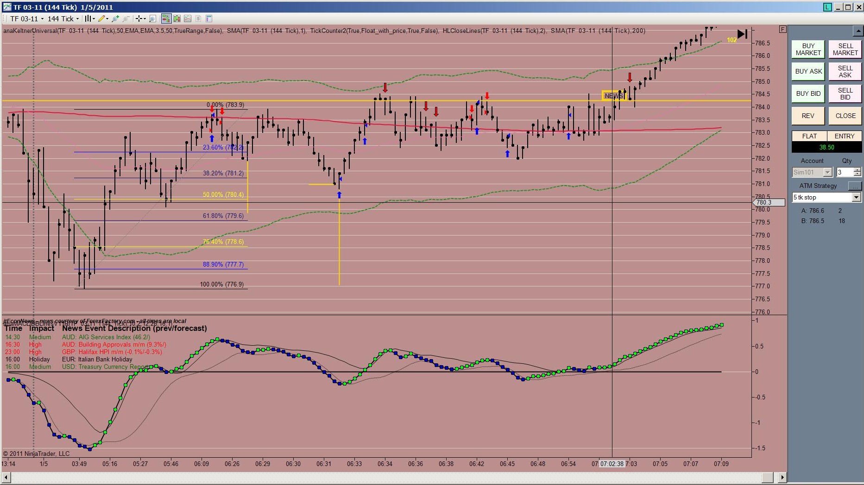Click the SELL BID button
The image size is (864, 485).
845,93
